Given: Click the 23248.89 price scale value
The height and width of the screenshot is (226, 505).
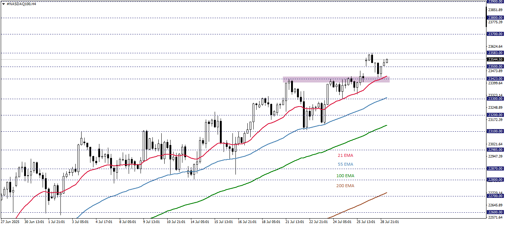Looking at the screenshot, I should coord(496,108).
